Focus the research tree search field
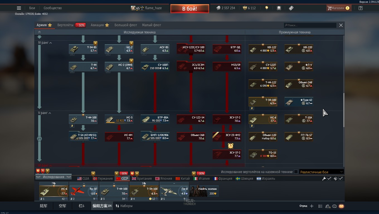 click(310, 25)
